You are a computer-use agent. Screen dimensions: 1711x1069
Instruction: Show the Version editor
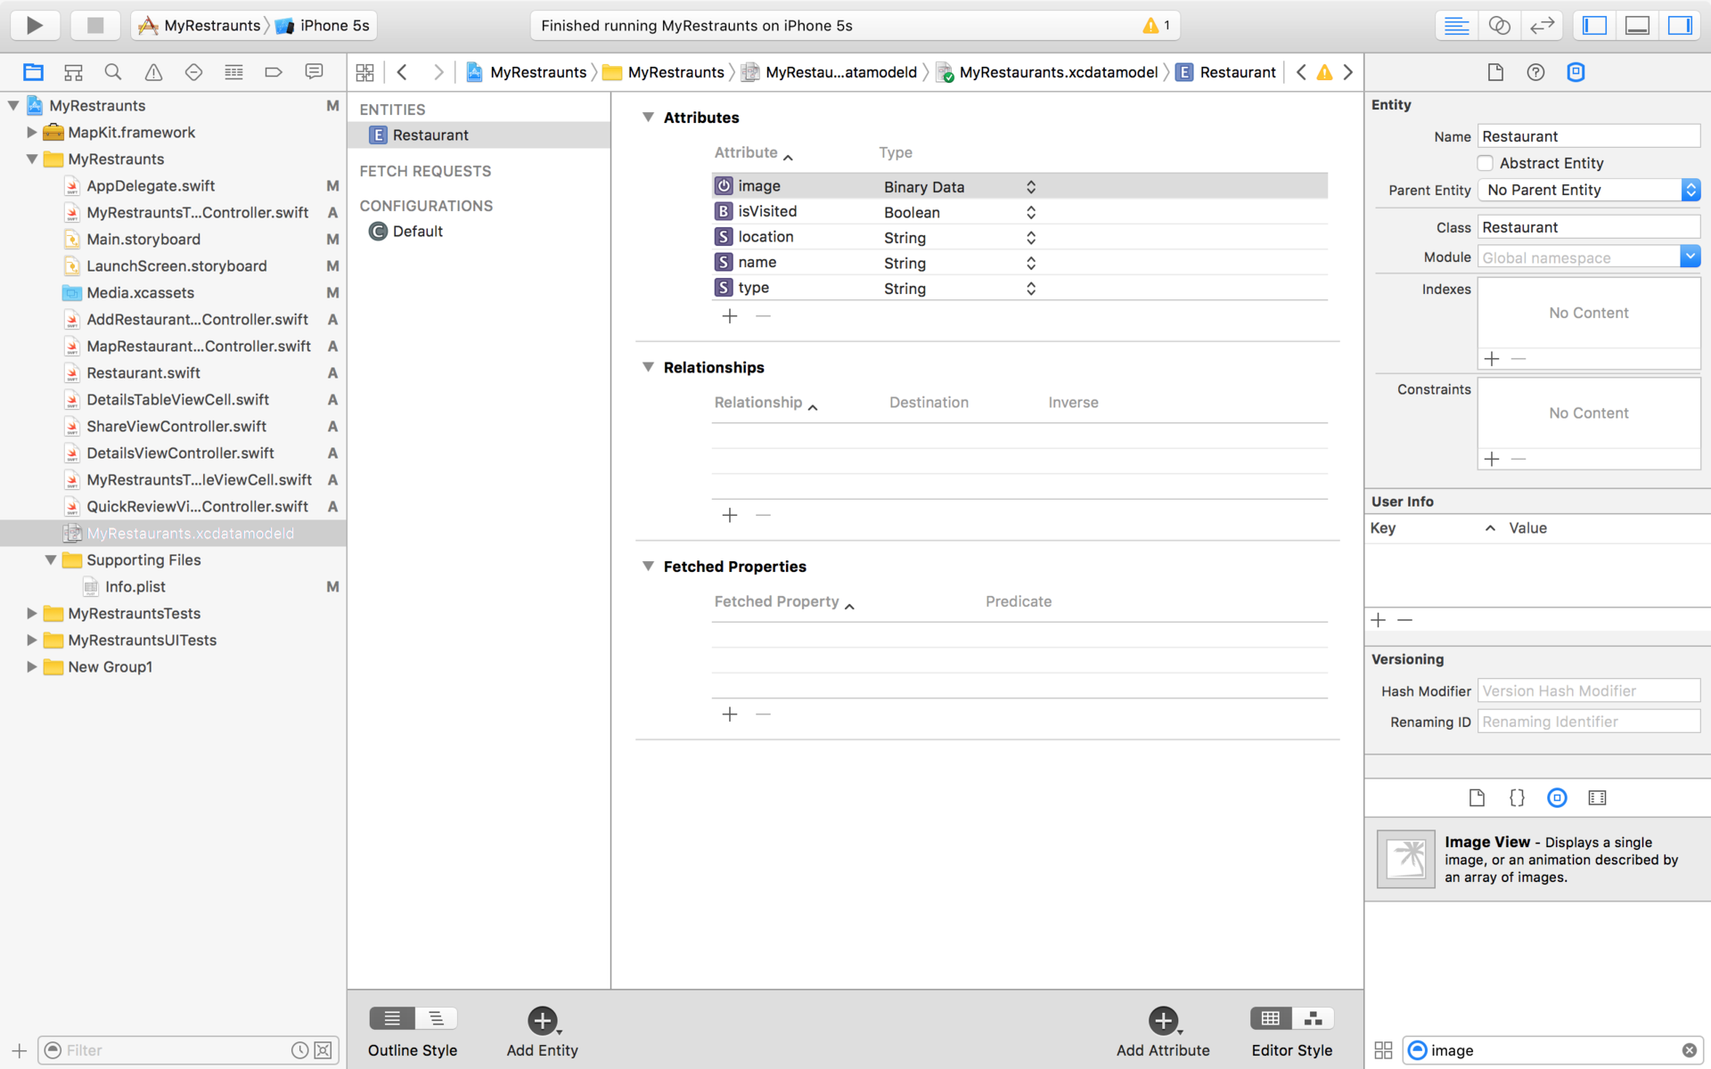point(1542,25)
